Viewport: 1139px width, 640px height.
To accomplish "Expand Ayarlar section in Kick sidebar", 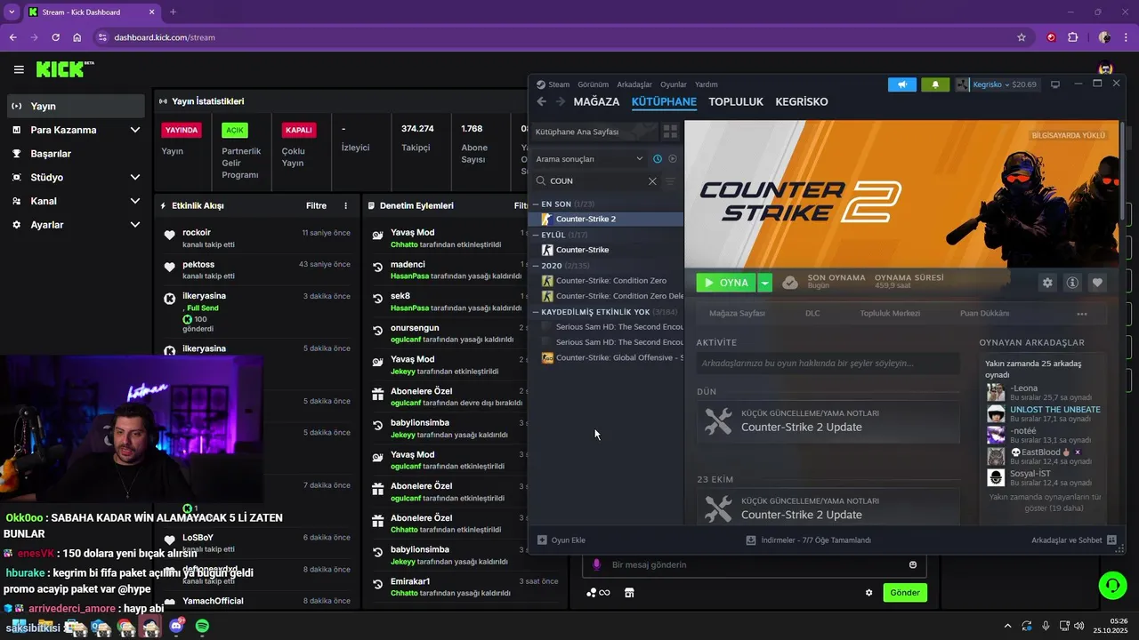I will [76, 225].
